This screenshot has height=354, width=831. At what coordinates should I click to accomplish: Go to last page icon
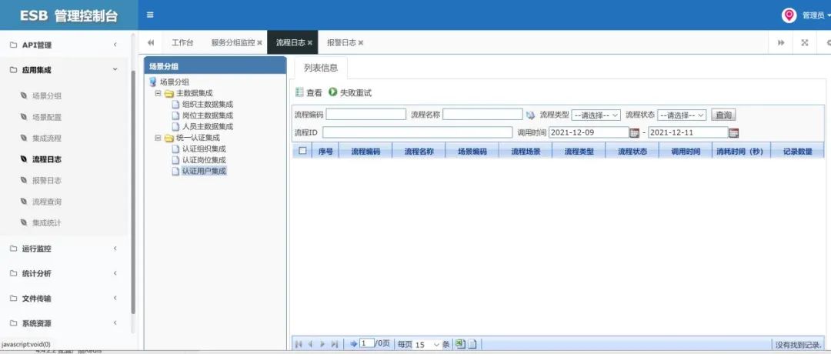pos(335,345)
